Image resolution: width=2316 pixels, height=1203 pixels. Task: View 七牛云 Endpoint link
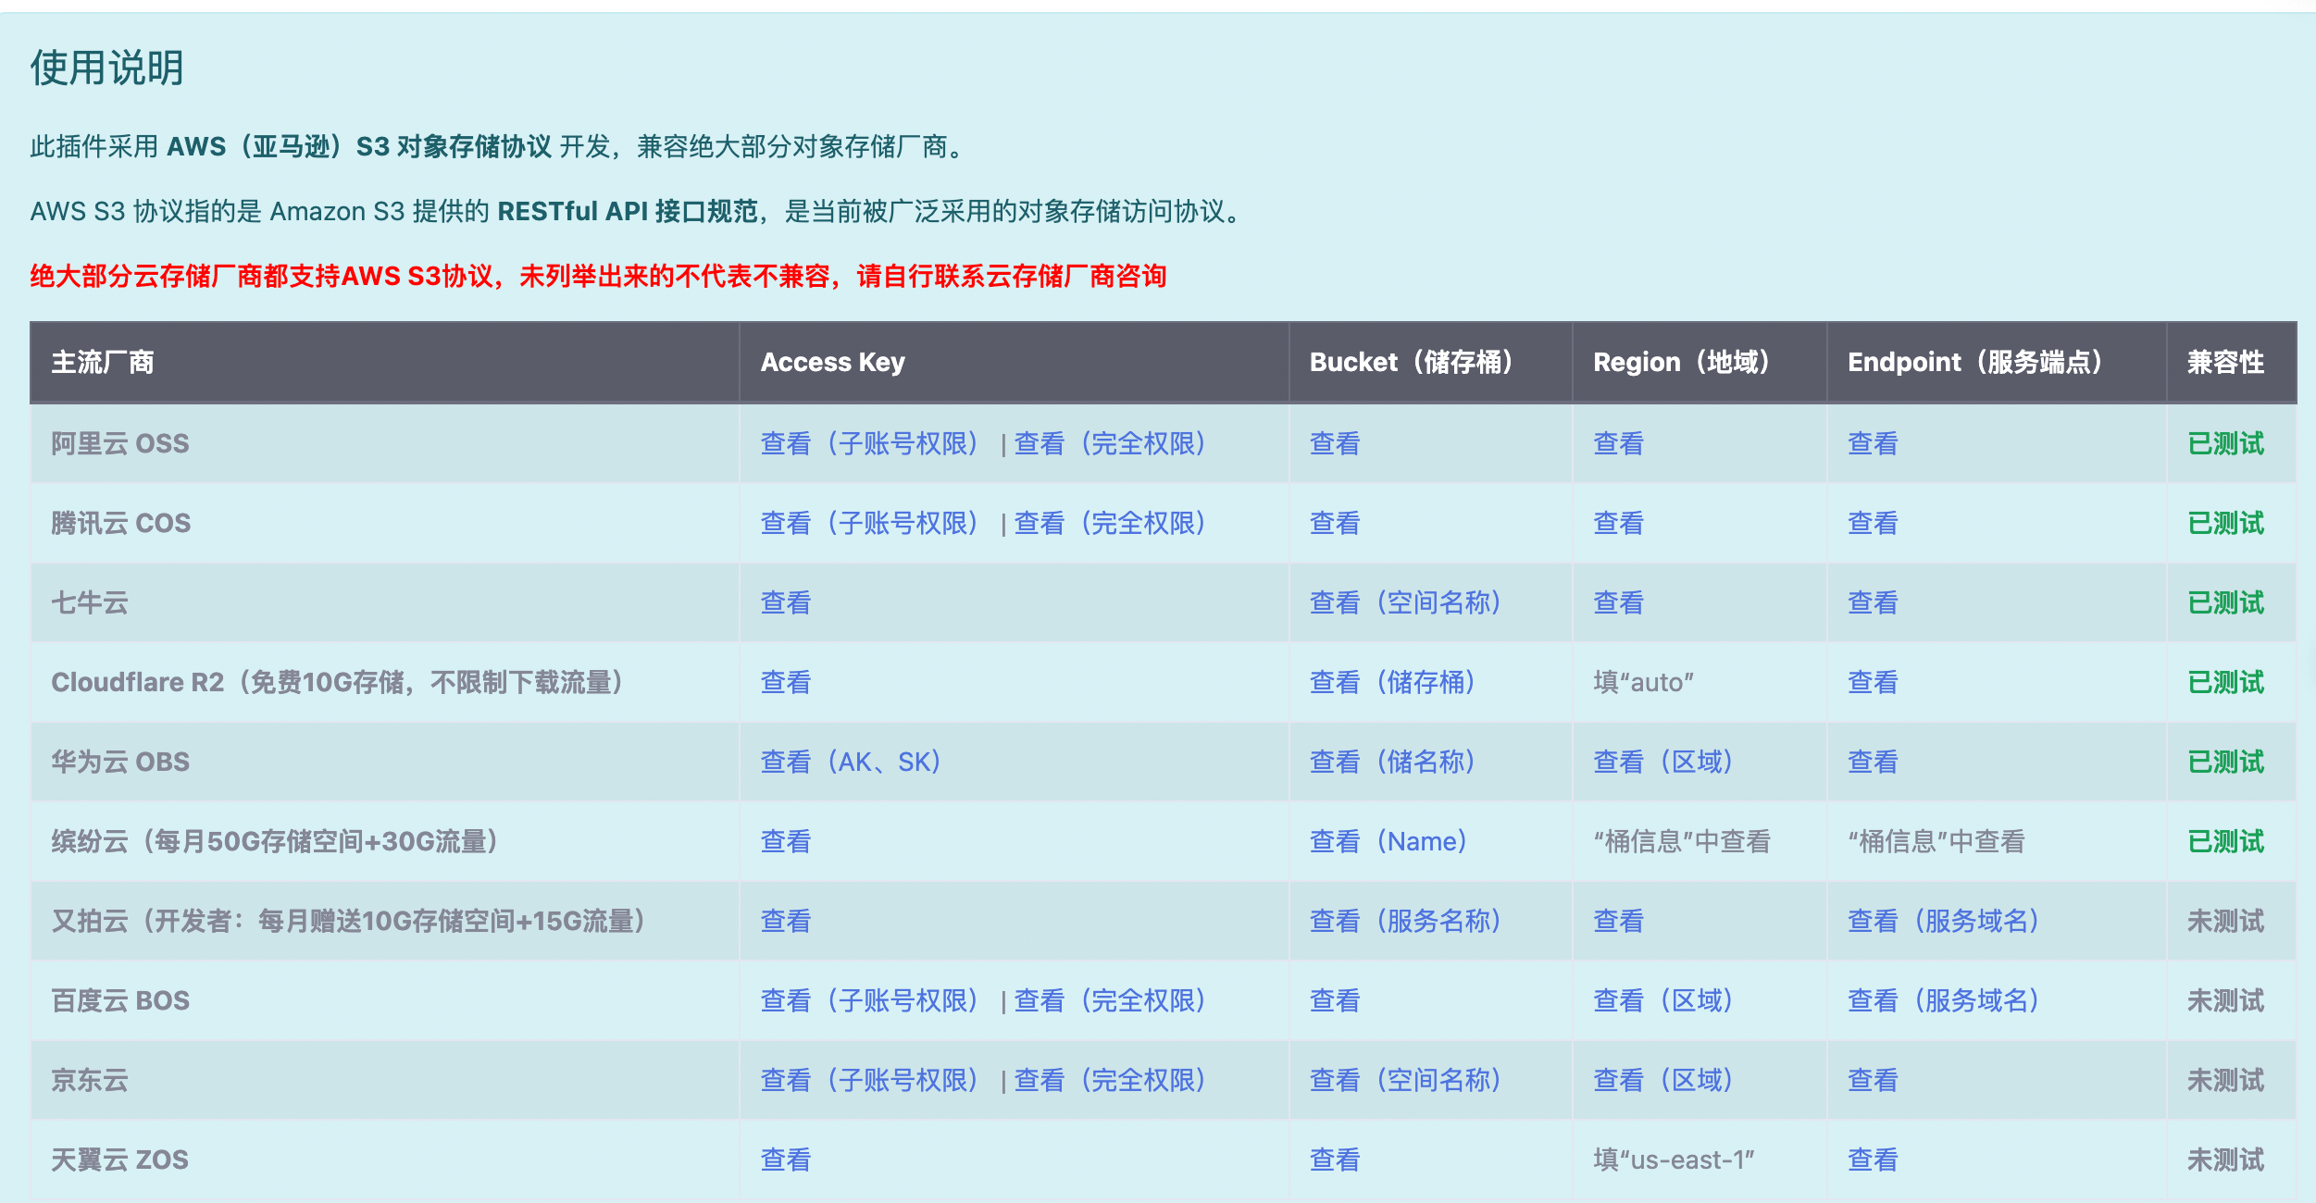click(x=1873, y=603)
